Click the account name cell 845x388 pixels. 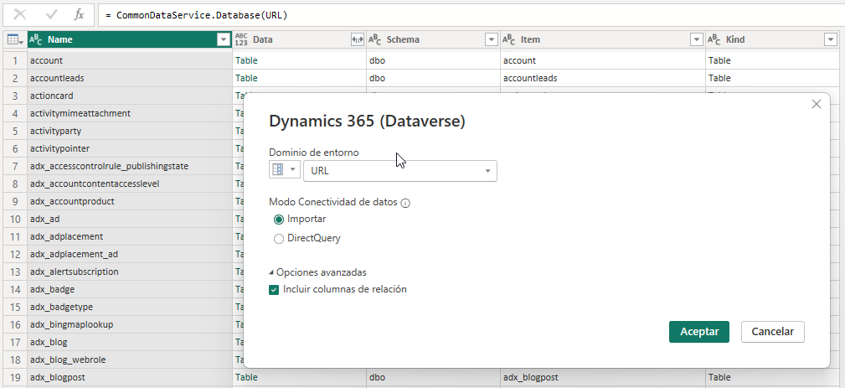click(x=129, y=61)
